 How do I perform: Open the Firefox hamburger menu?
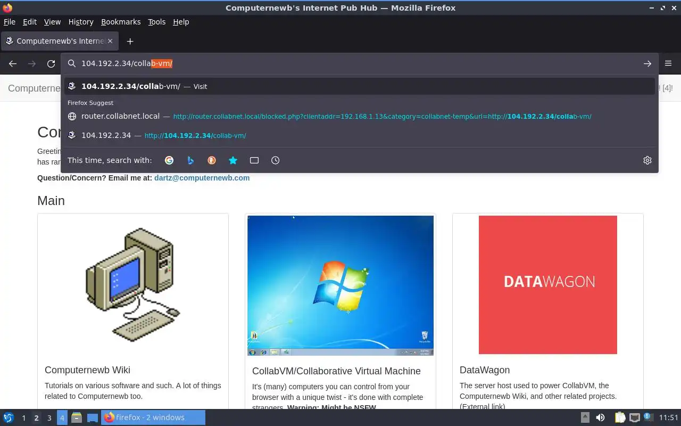coord(669,63)
